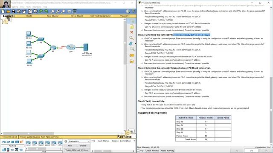Open the Custom Devices Dialog icon
273x153 pixels.
75,11
